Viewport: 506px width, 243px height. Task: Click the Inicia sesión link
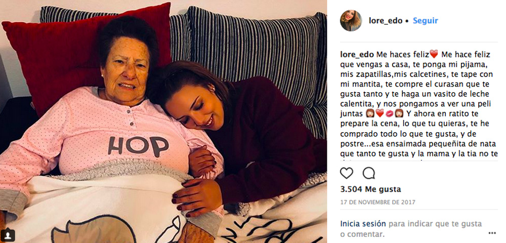tap(363, 224)
